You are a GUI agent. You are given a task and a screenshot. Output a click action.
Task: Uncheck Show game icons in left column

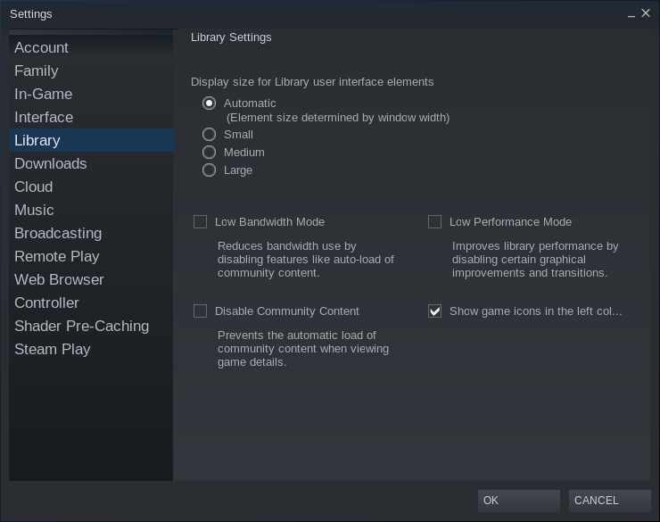(x=435, y=311)
